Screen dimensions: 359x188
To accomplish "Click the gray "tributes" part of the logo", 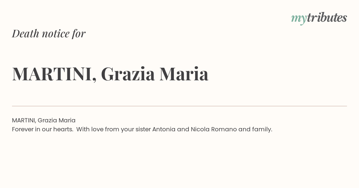I will pos(327,18).
